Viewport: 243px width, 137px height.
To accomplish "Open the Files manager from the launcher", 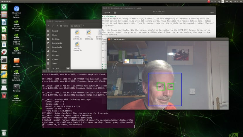I will (x=4, y=15).
